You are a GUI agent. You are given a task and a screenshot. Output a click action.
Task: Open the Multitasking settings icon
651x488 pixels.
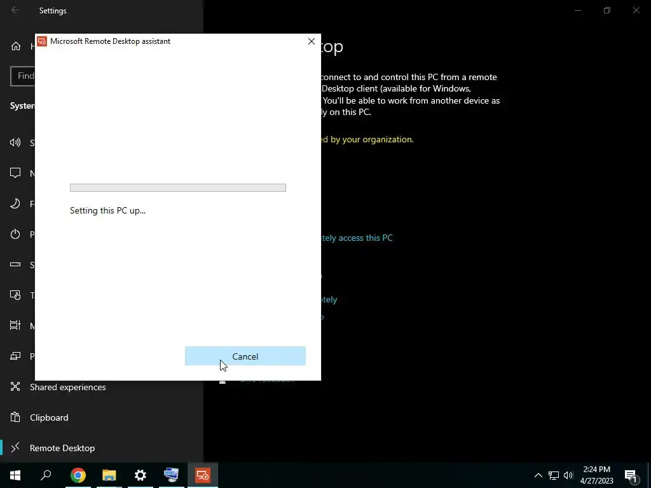coord(15,325)
